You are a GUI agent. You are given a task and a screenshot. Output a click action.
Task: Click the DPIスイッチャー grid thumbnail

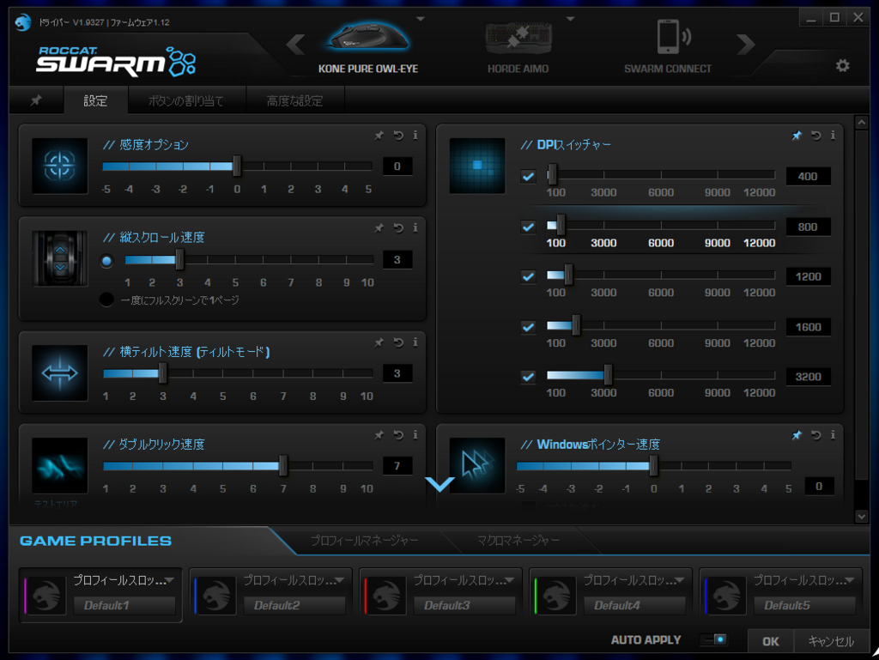point(477,166)
